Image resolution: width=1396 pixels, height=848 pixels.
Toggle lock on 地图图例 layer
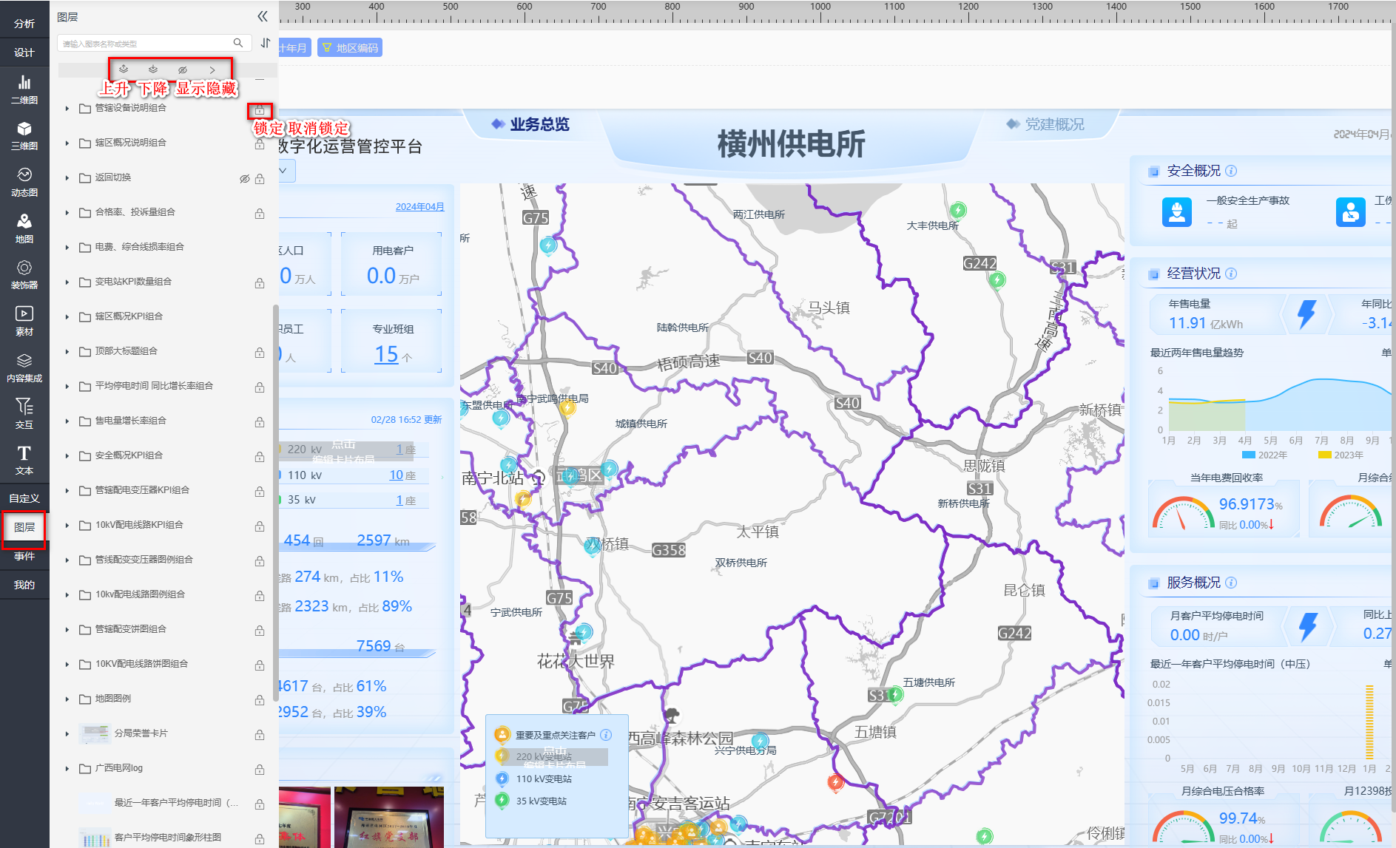260,700
